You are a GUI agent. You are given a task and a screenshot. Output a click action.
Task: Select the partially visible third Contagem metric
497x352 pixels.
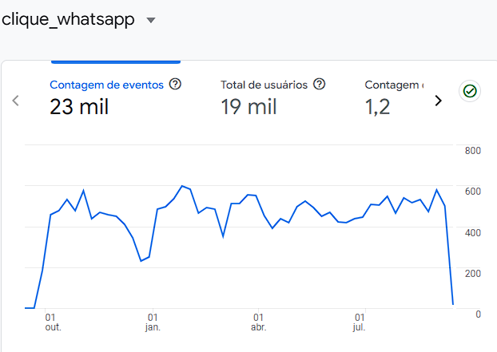pos(394,85)
